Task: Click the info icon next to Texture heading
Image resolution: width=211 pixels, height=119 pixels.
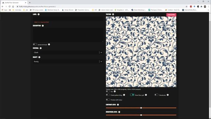Action: (x=113, y=14)
